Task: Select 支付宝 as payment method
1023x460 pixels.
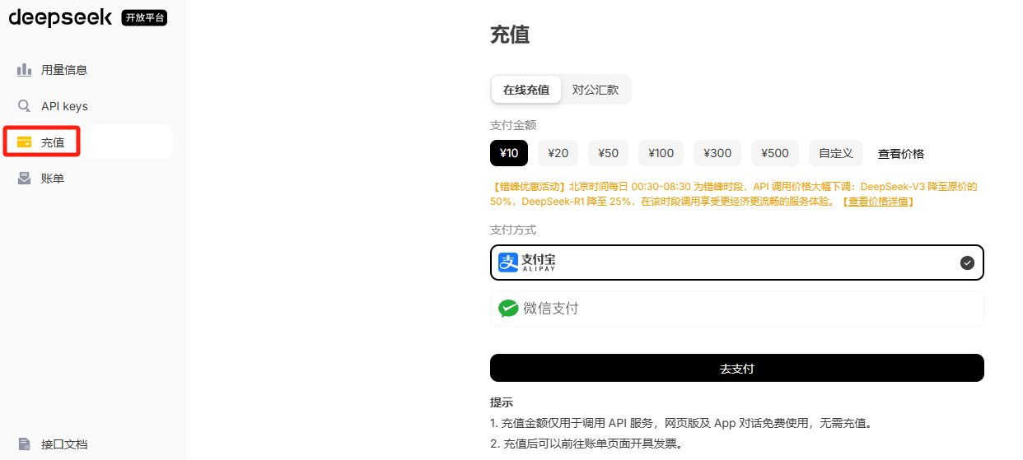Action: pyautogui.click(x=737, y=263)
